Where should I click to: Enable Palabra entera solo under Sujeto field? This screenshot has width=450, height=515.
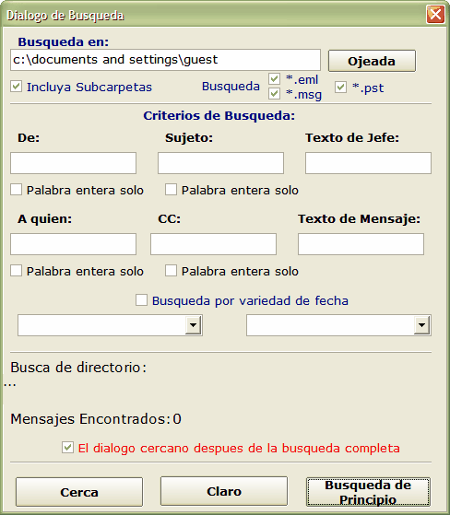point(171,190)
